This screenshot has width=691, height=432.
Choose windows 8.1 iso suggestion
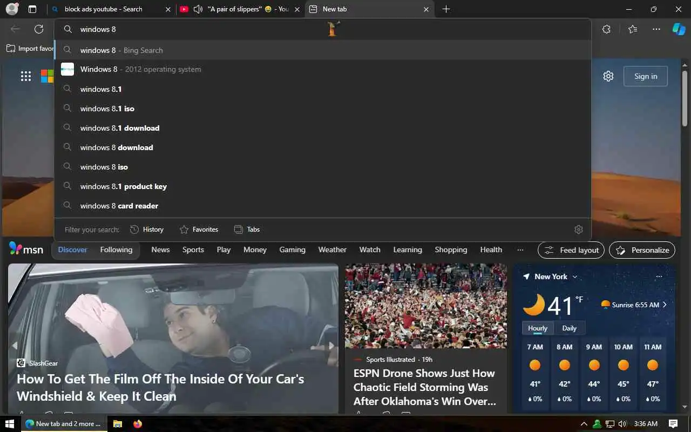coord(323,109)
